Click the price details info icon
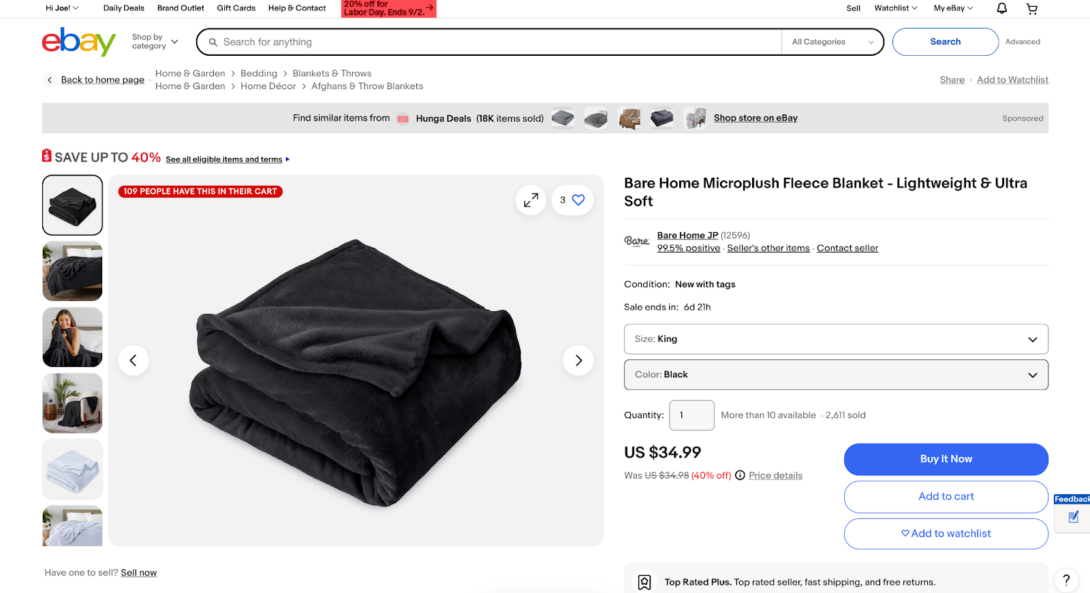Image resolution: width=1090 pixels, height=593 pixels. point(740,475)
